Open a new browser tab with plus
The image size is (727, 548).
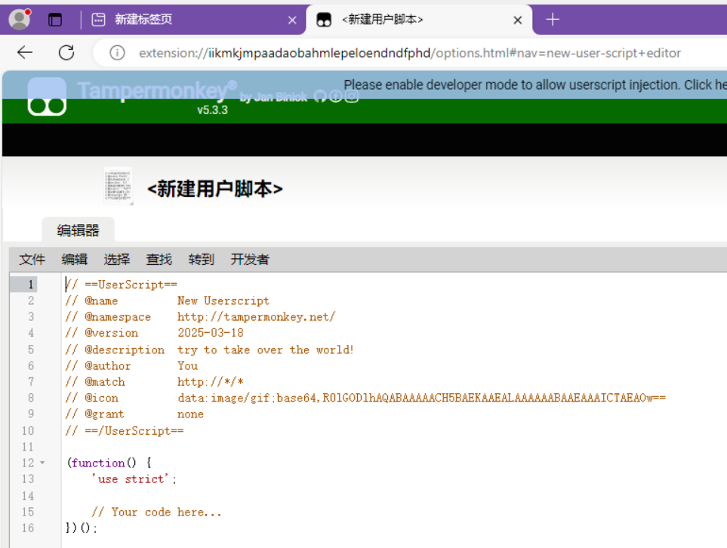pos(553,20)
